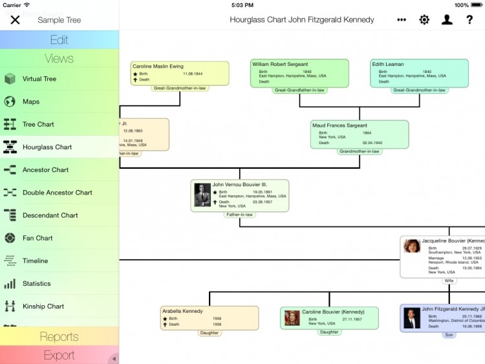Open help question mark icon
The image size is (485, 364).
click(x=469, y=20)
